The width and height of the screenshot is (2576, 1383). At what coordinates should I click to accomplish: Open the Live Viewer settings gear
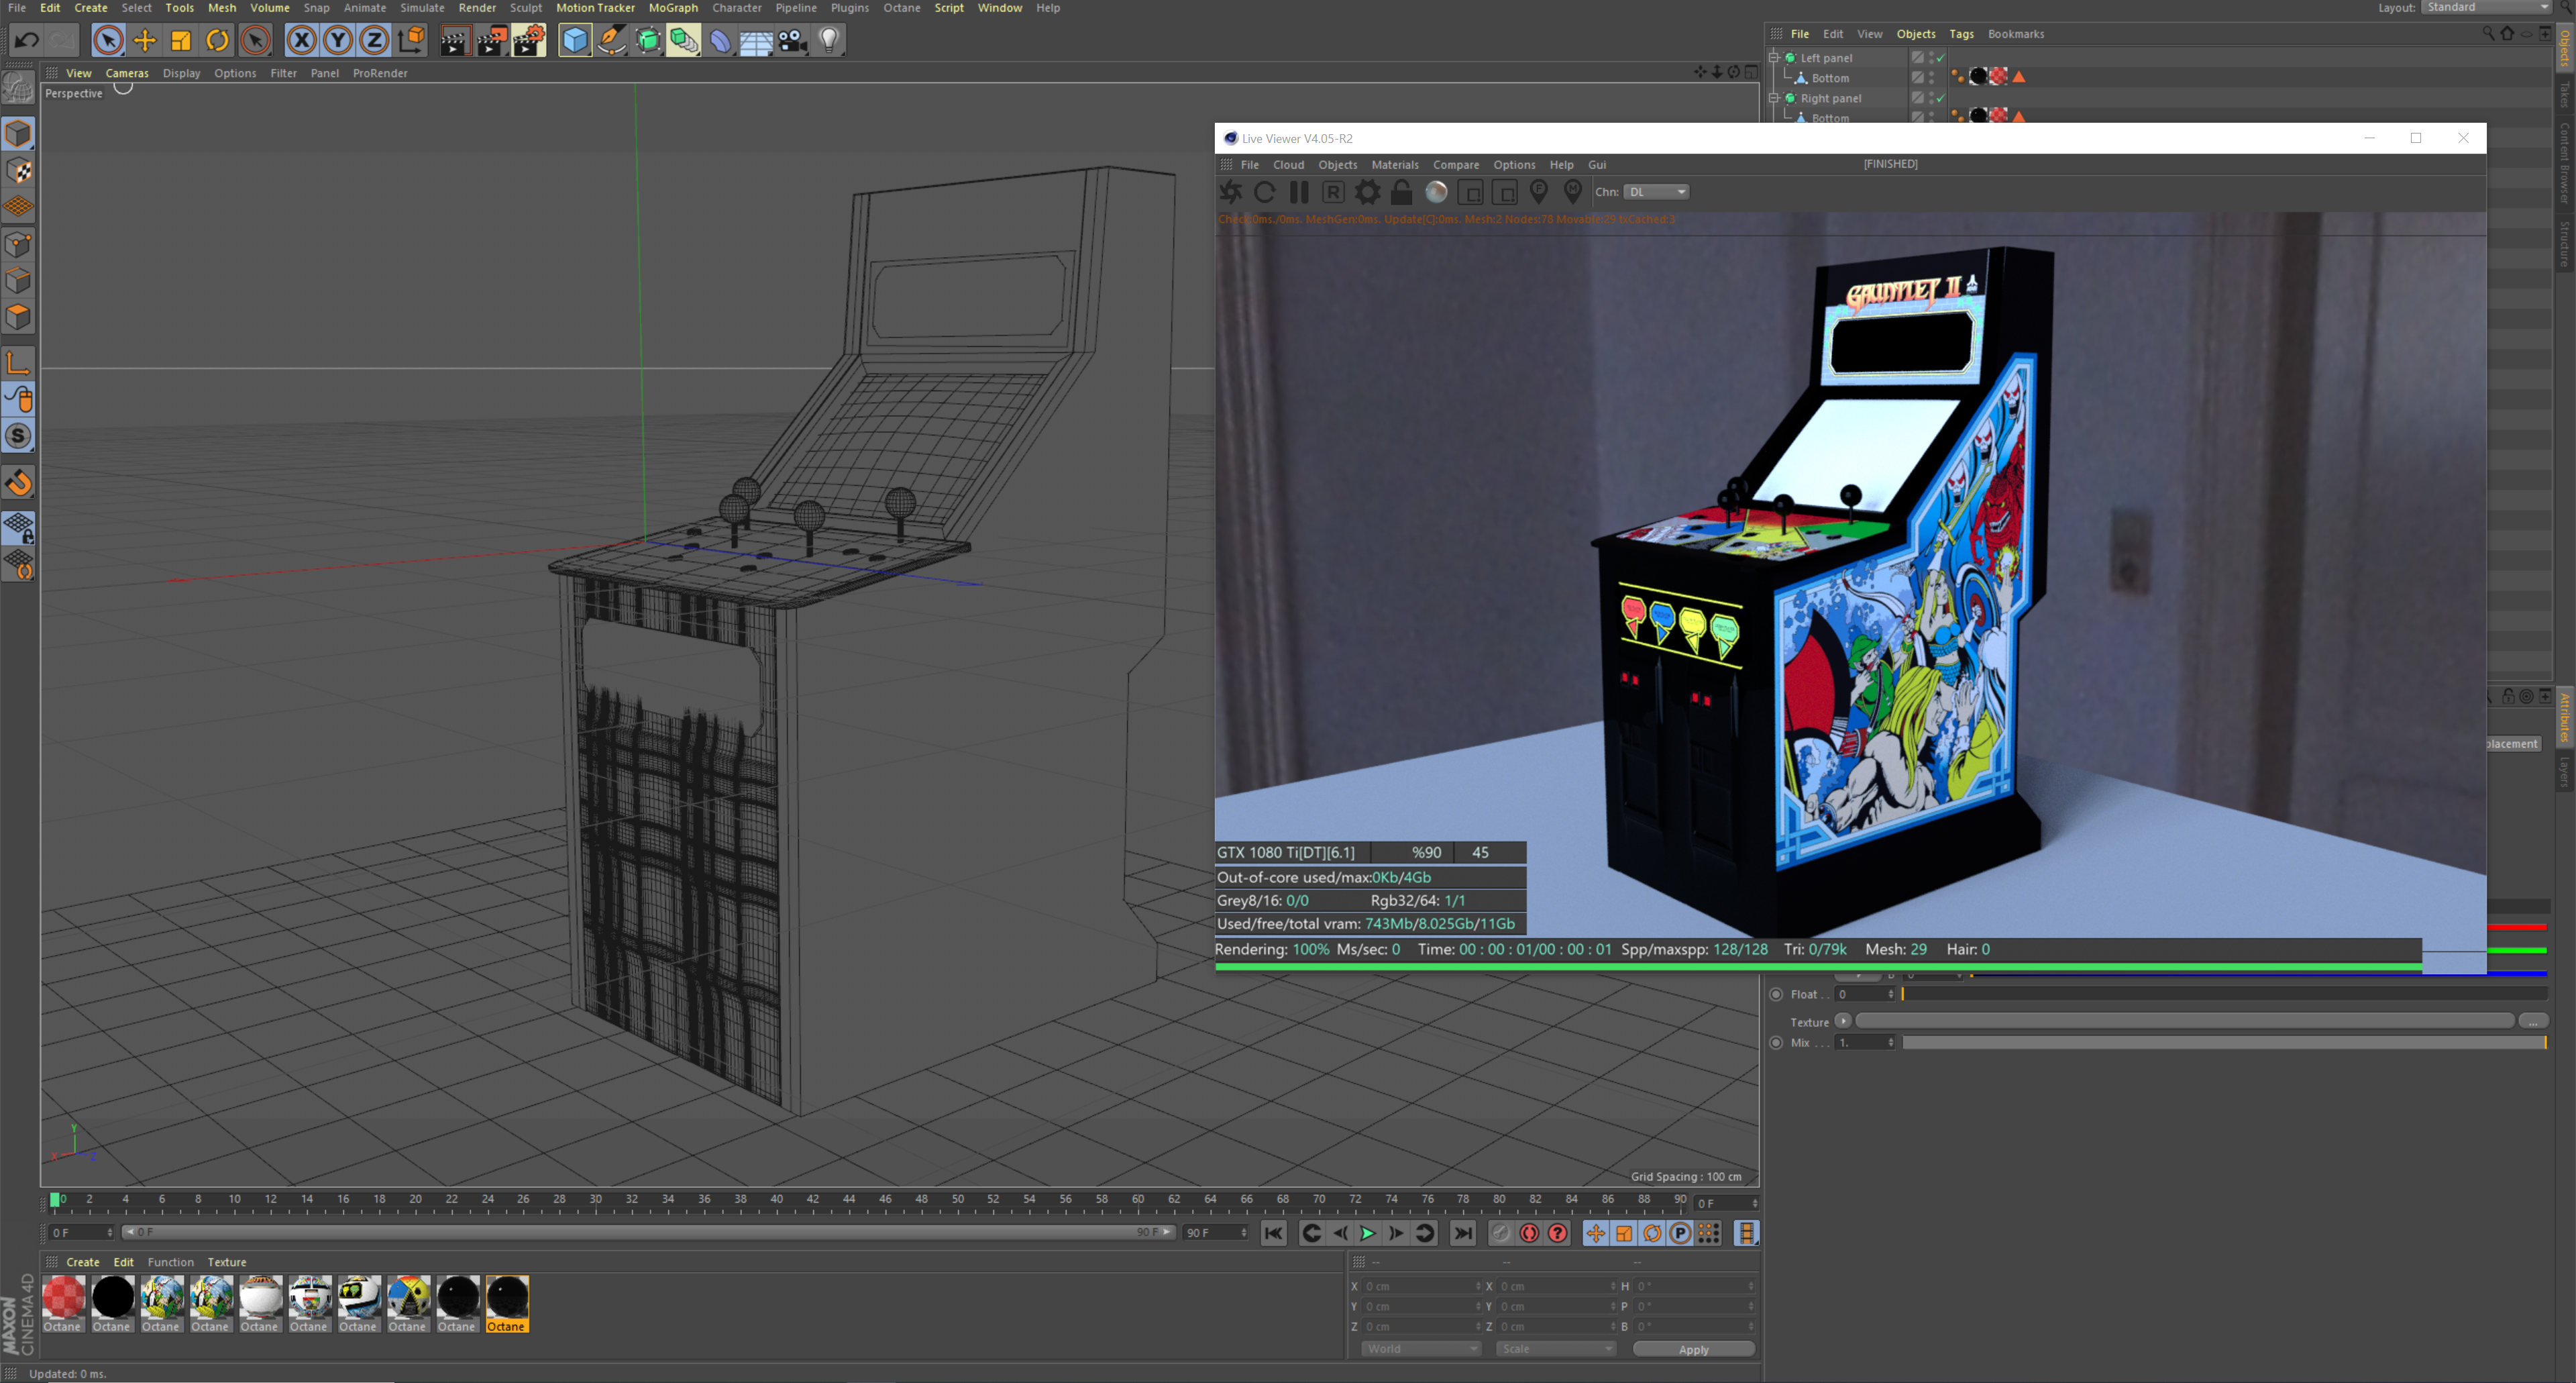(x=1367, y=192)
